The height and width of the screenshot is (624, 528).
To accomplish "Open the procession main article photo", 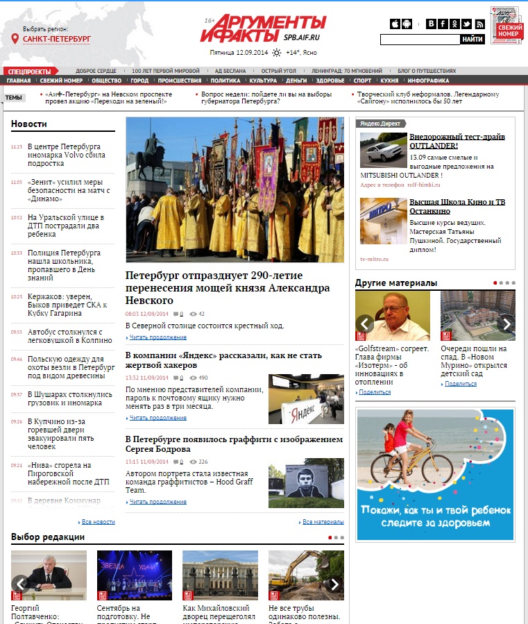I will tap(235, 189).
